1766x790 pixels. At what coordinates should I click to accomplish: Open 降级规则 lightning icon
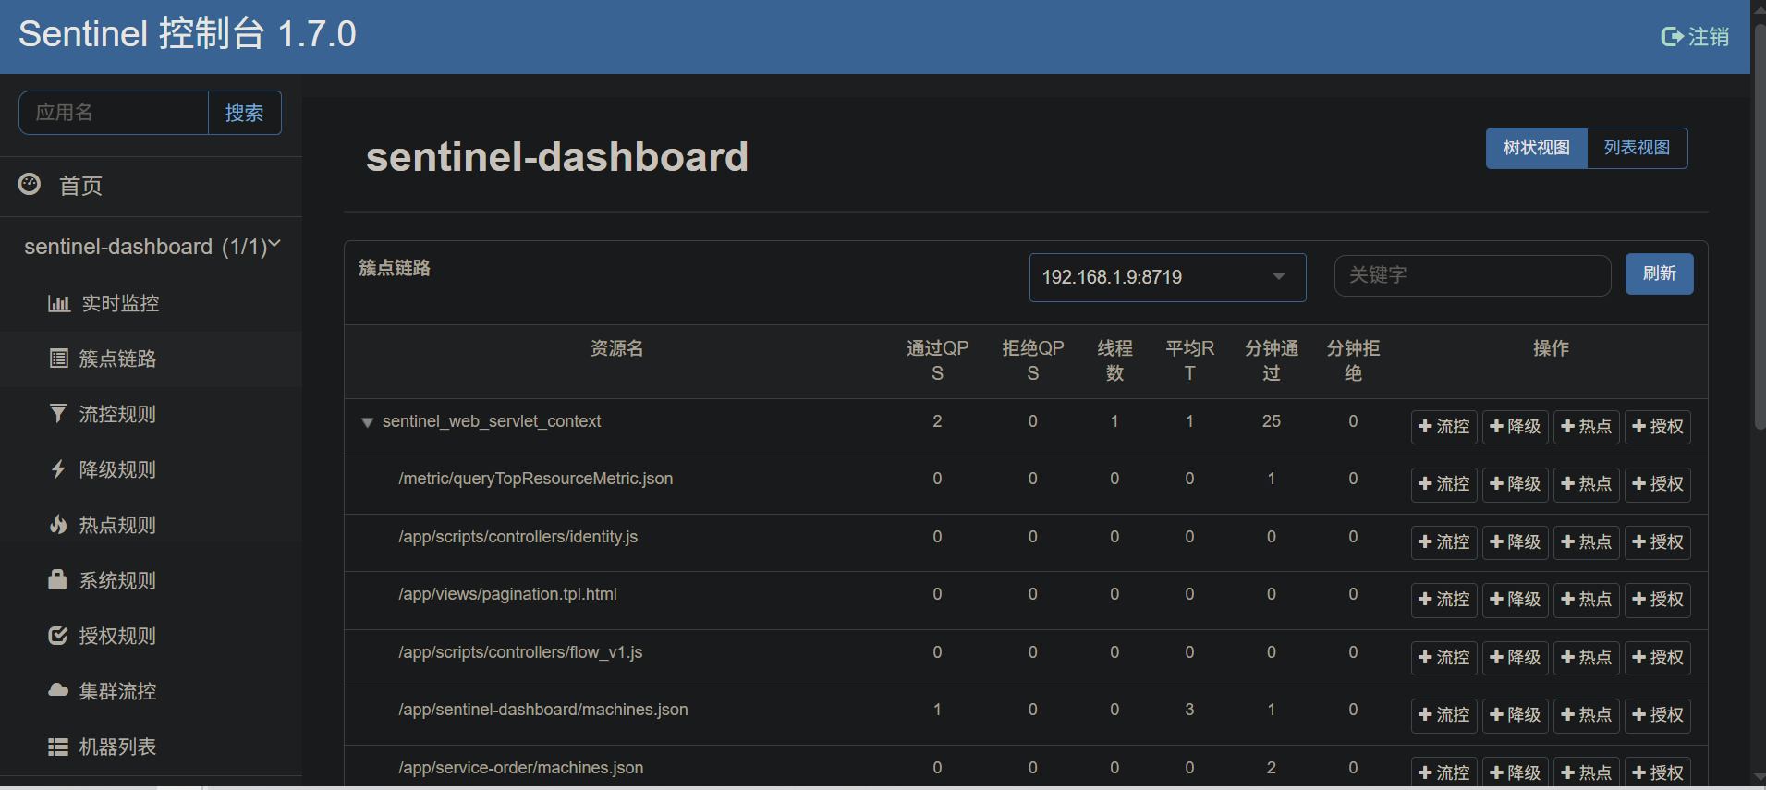[x=58, y=468]
